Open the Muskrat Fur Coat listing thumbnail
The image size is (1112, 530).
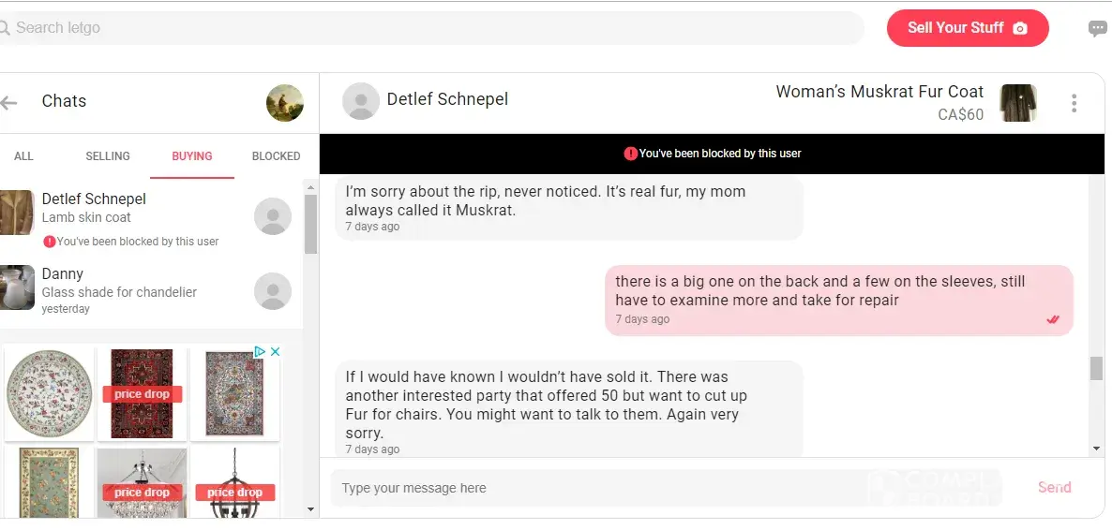(x=1018, y=103)
